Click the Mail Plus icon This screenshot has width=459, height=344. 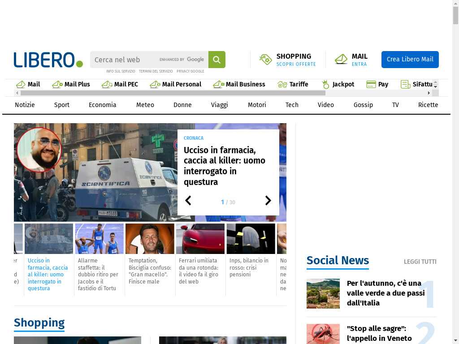pos(57,85)
